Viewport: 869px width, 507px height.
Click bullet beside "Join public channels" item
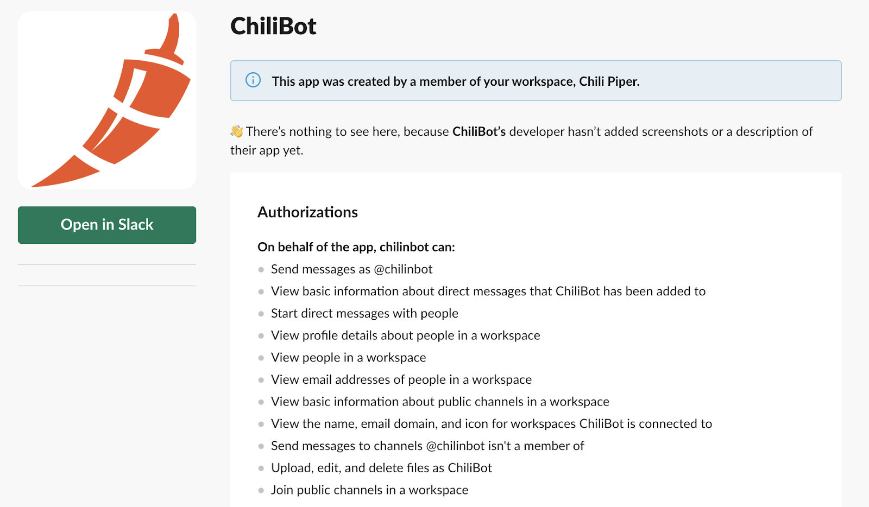[x=261, y=491]
